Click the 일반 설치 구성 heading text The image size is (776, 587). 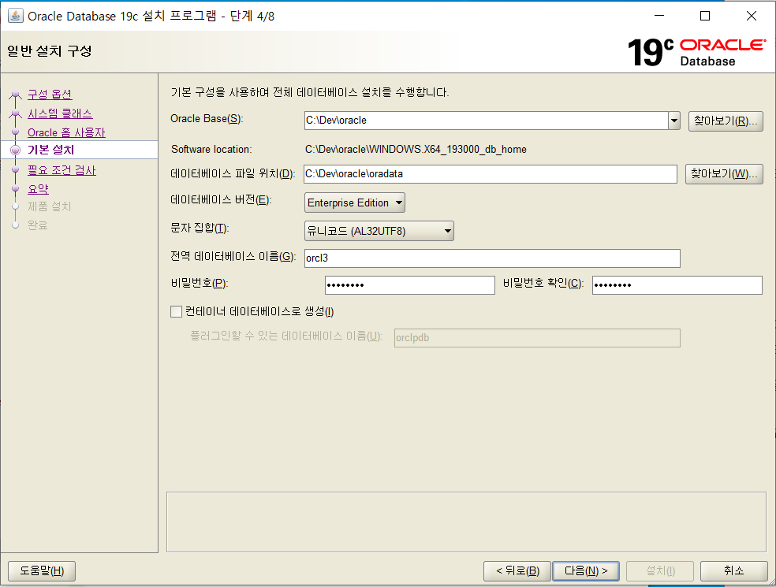click(x=50, y=51)
